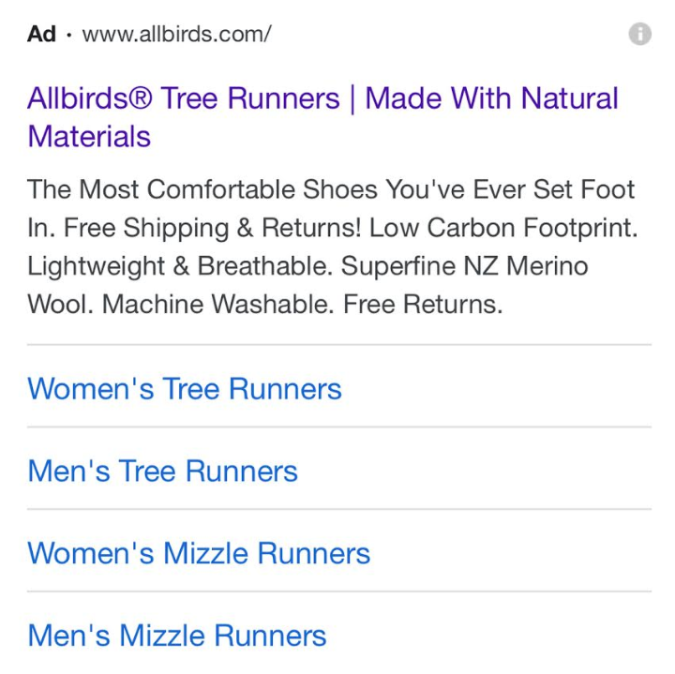Go to Men's Tree Runners
Viewport: 675px width, 674px height.
(162, 471)
